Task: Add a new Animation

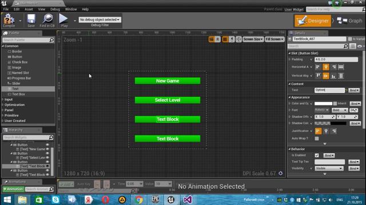Action: [x=13, y=189]
